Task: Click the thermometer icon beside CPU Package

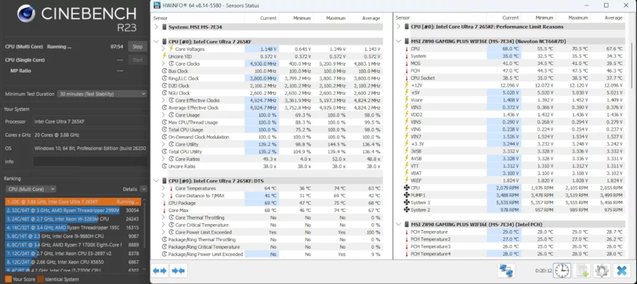Action: pos(164,203)
